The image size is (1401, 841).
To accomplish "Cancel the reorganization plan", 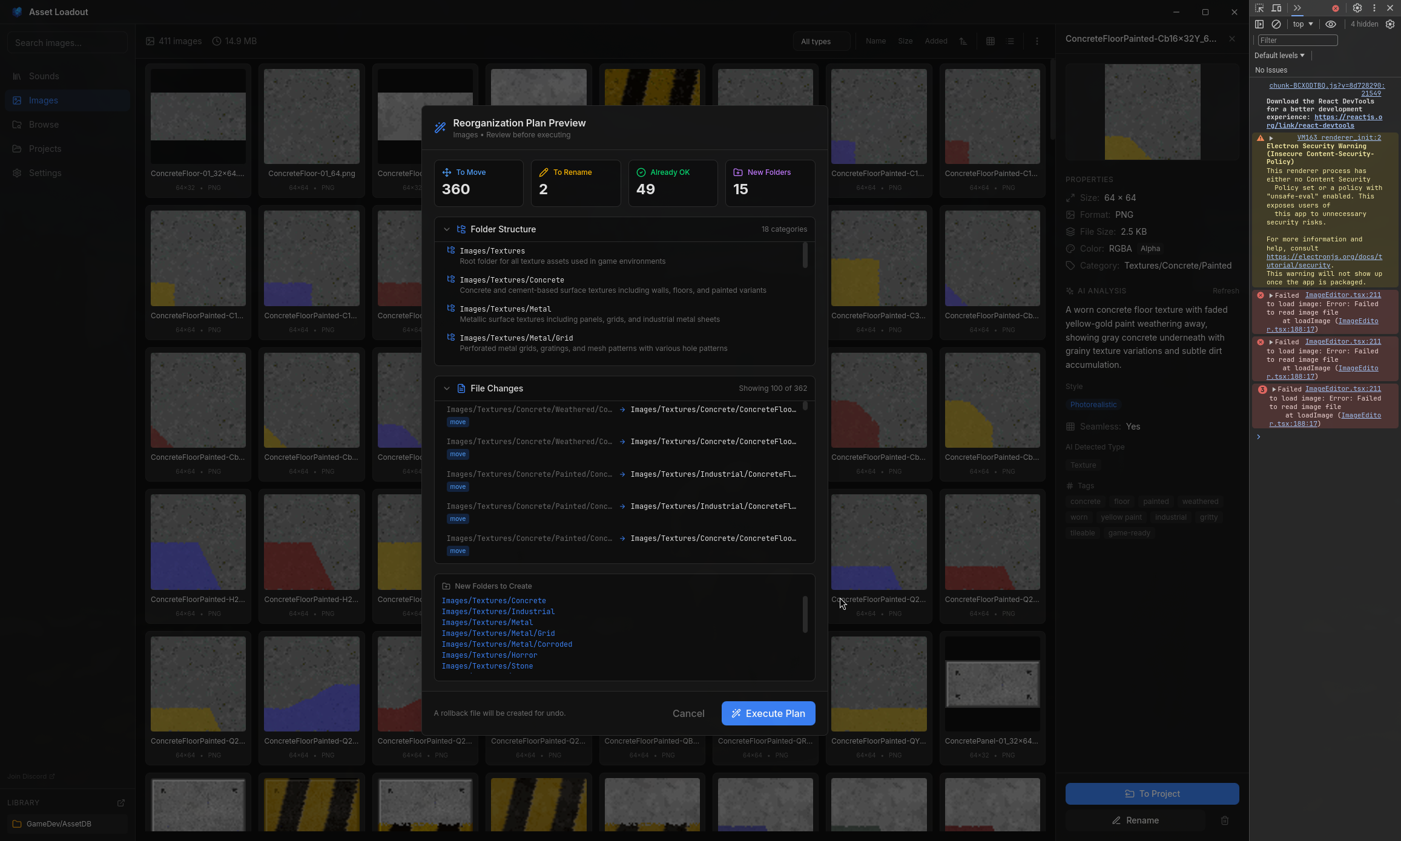I will click(688, 713).
